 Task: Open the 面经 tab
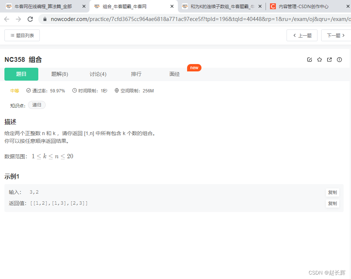[174, 74]
